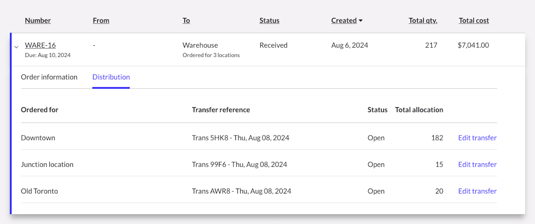Open transfer reference Trans 5HK8
This screenshot has width=535, height=224.
[x=240, y=137]
